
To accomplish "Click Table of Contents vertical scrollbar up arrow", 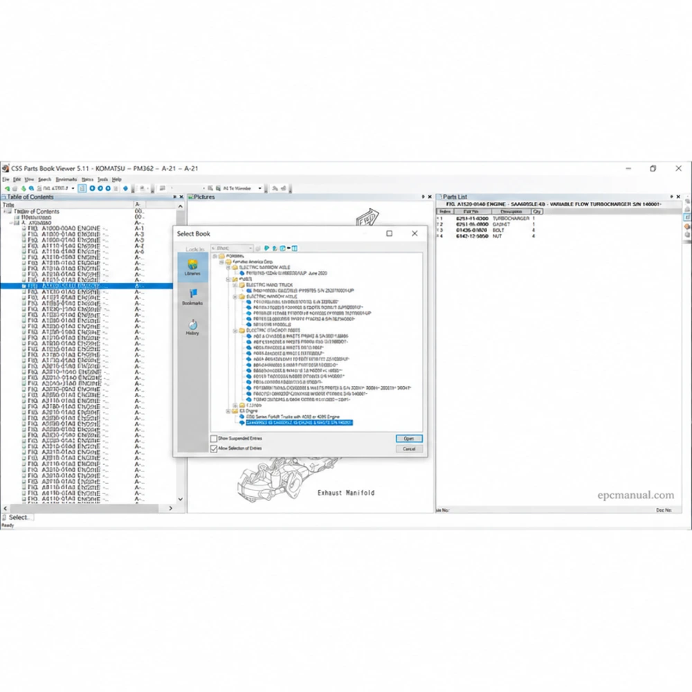I will 181,206.
